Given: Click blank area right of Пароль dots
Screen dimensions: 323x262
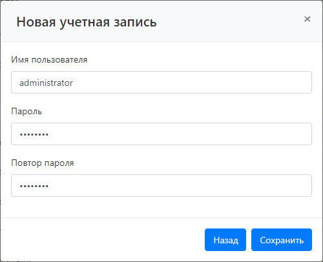Looking at the screenshot, I should click(x=180, y=134).
